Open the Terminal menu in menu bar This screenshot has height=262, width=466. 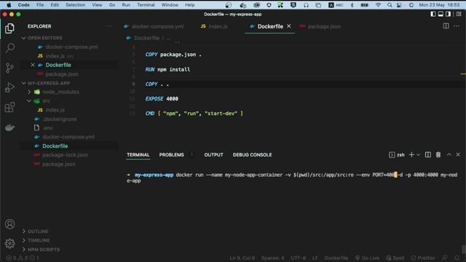[x=146, y=5]
